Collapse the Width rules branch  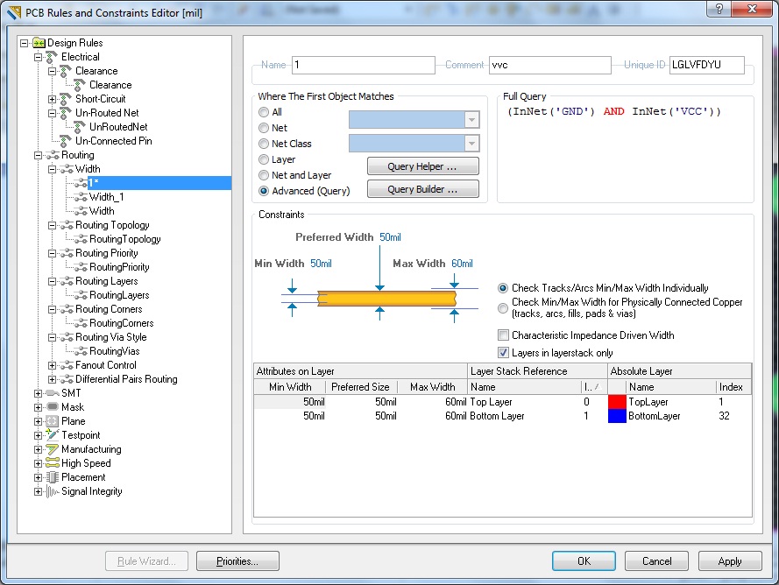coord(53,169)
